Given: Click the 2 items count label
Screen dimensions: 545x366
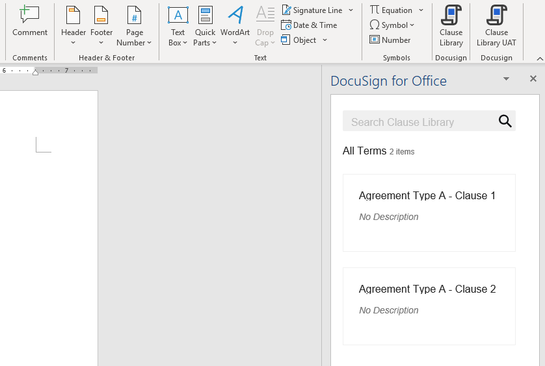Looking at the screenshot, I should click(402, 152).
